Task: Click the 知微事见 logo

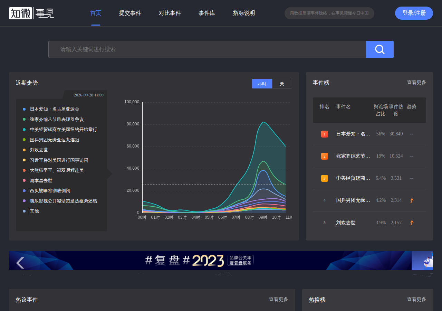Action: pos(31,13)
